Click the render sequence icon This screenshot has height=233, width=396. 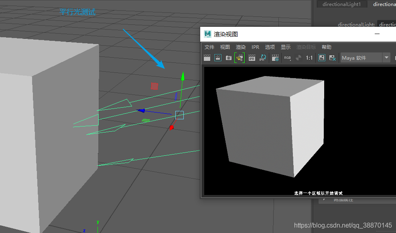240,58
